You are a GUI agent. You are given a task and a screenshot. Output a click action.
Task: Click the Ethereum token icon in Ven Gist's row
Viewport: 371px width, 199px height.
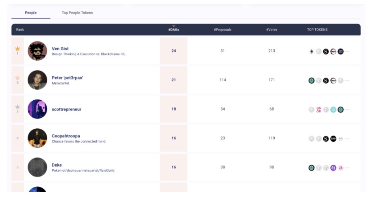pyautogui.click(x=311, y=51)
